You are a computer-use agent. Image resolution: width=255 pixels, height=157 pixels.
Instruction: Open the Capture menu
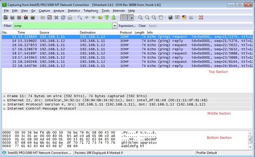click(44, 11)
